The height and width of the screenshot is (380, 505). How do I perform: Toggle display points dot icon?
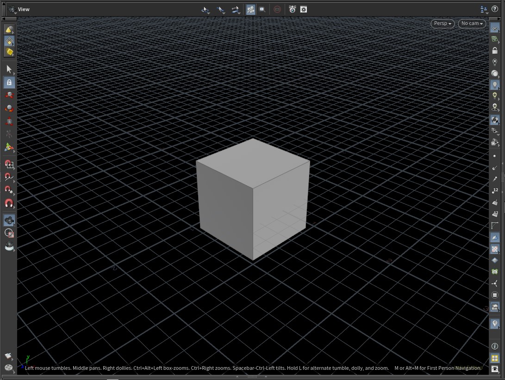(495, 156)
